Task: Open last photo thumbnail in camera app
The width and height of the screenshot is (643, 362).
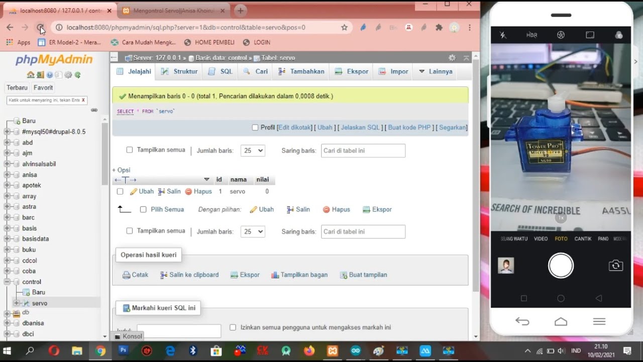Action: (x=506, y=265)
